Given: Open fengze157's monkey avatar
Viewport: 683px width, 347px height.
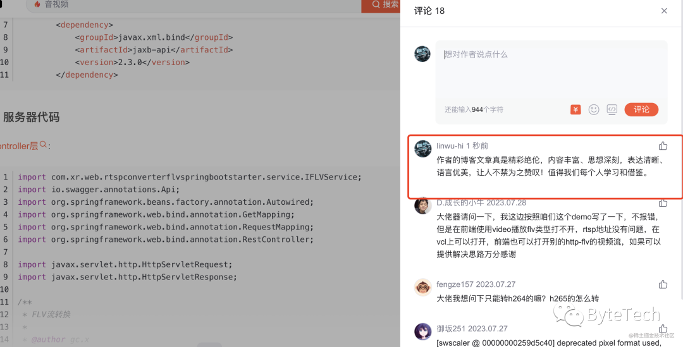Looking at the screenshot, I should coord(422,287).
